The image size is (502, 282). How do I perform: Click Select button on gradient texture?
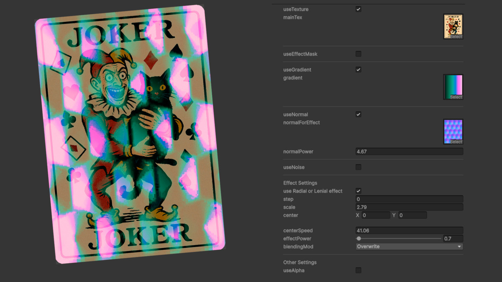point(456,97)
